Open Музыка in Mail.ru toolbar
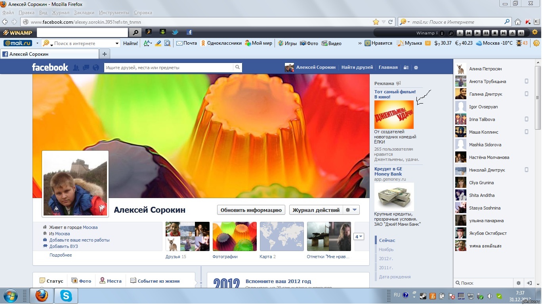 [409, 43]
